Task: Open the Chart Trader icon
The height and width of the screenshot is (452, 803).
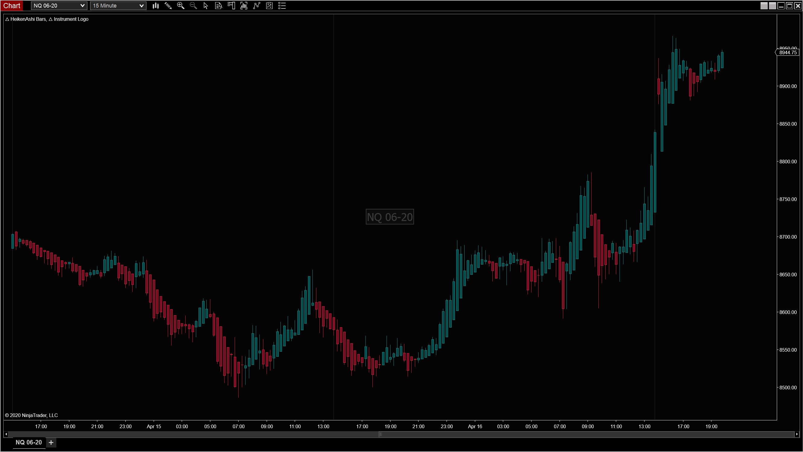Action: pyautogui.click(x=231, y=6)
